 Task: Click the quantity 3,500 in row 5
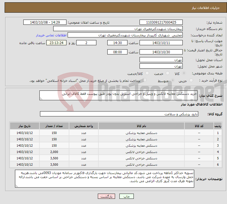click(54, 158)
